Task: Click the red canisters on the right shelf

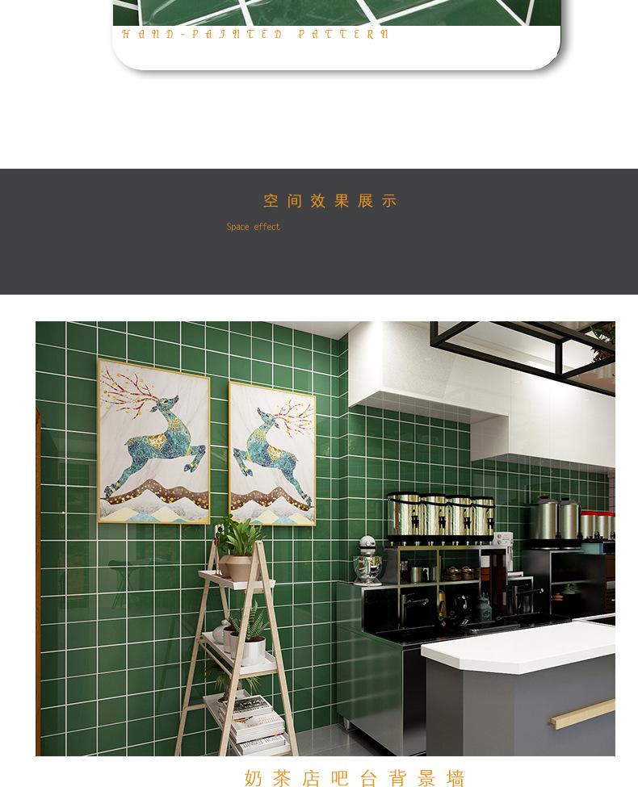Action: click(x=598, y=525)
